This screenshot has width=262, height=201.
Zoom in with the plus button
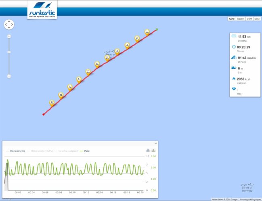tap(9, 36)
